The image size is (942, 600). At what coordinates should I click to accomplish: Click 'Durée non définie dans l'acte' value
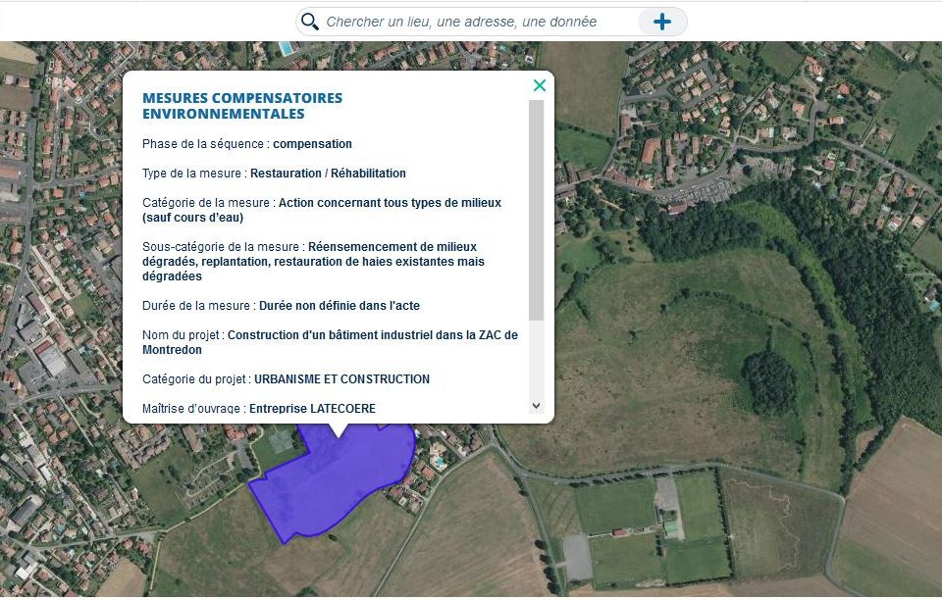[x=340, y=306]
